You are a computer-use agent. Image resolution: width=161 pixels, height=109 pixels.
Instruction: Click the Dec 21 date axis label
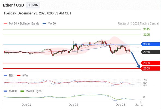(26, 105)
